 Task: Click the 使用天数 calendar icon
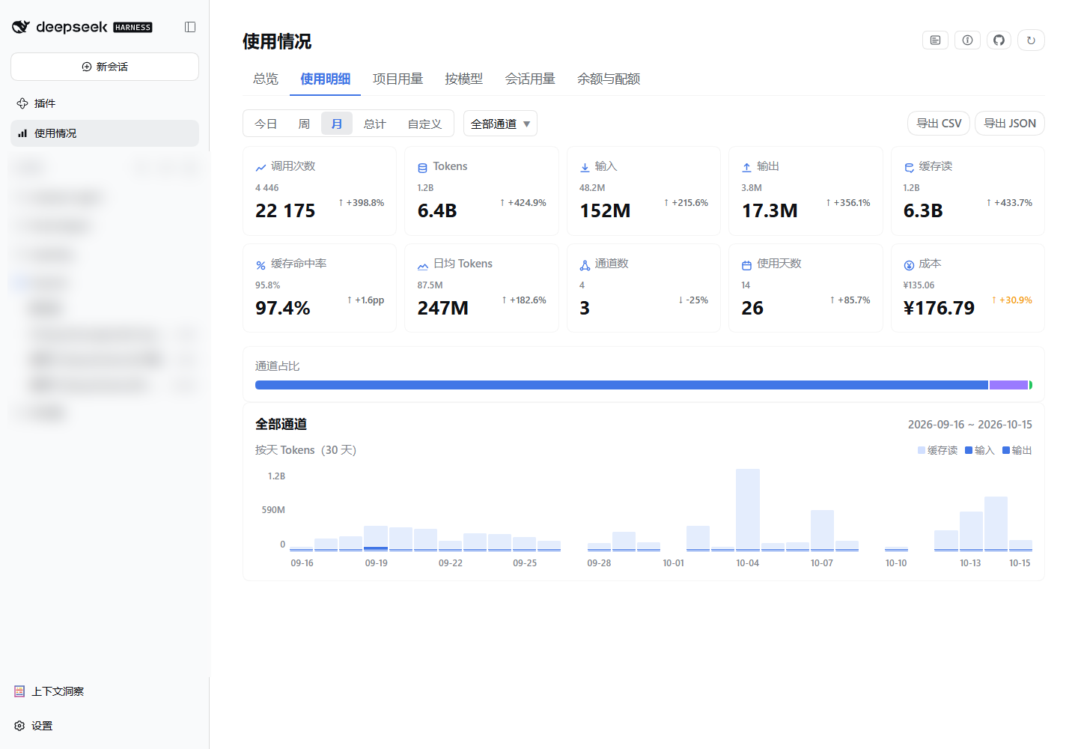coord(746,265)
